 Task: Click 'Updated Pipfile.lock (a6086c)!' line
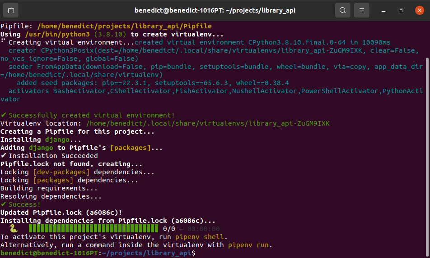[x=61, y=213]
